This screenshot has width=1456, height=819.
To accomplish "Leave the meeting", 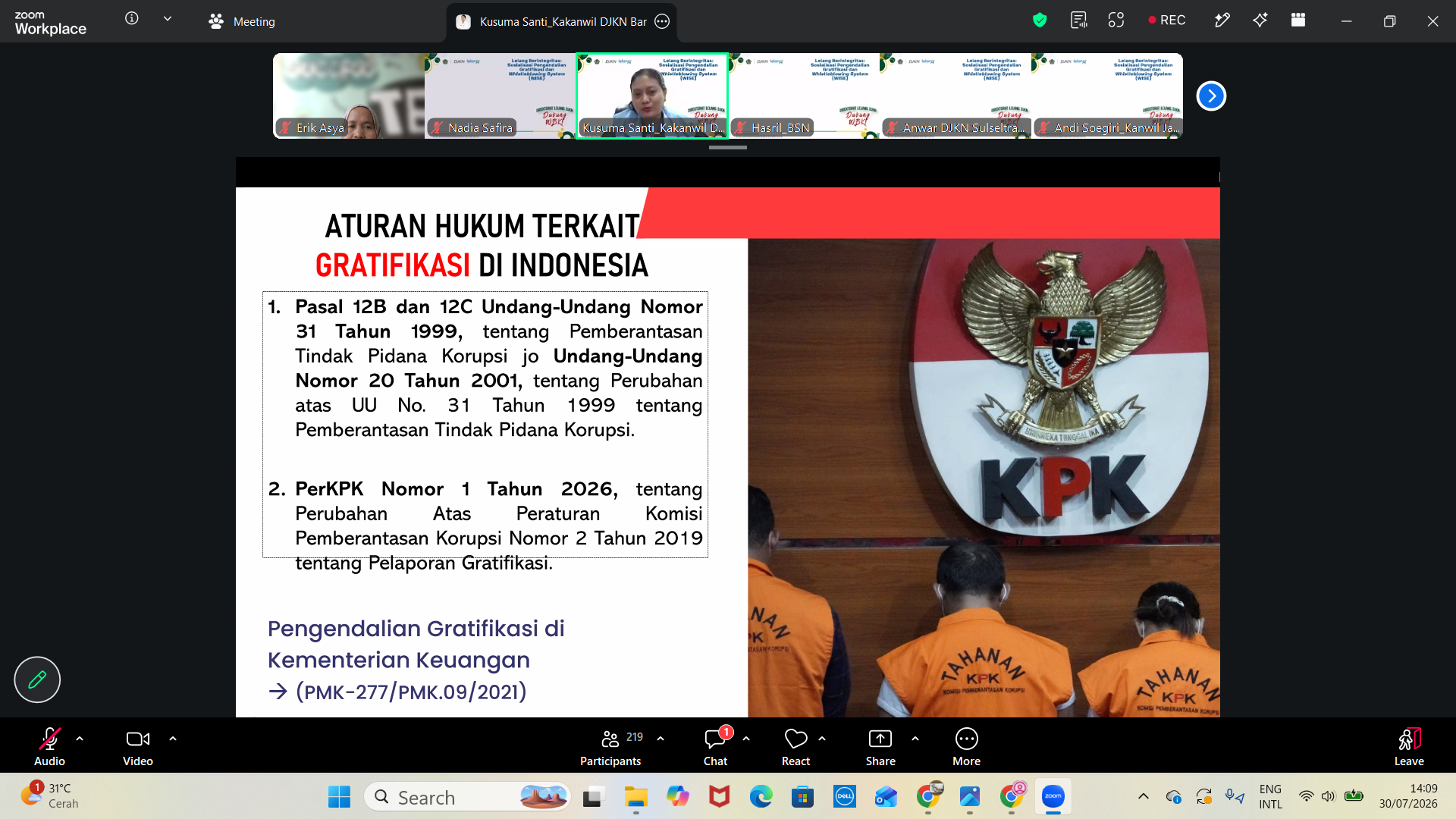I will click(1409, 746).
